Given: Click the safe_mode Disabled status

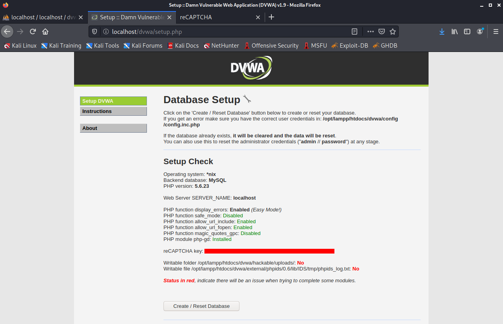Looking at the screenshot, I should click(x=233, y=216).
